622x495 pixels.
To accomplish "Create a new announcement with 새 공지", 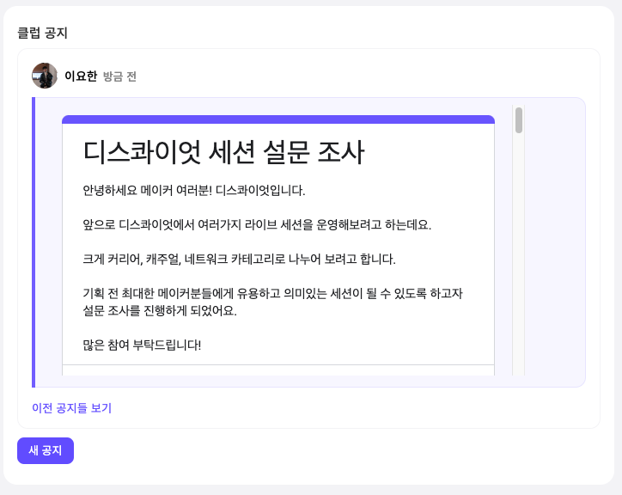I will pyautogui.click(x=46, y=450).
